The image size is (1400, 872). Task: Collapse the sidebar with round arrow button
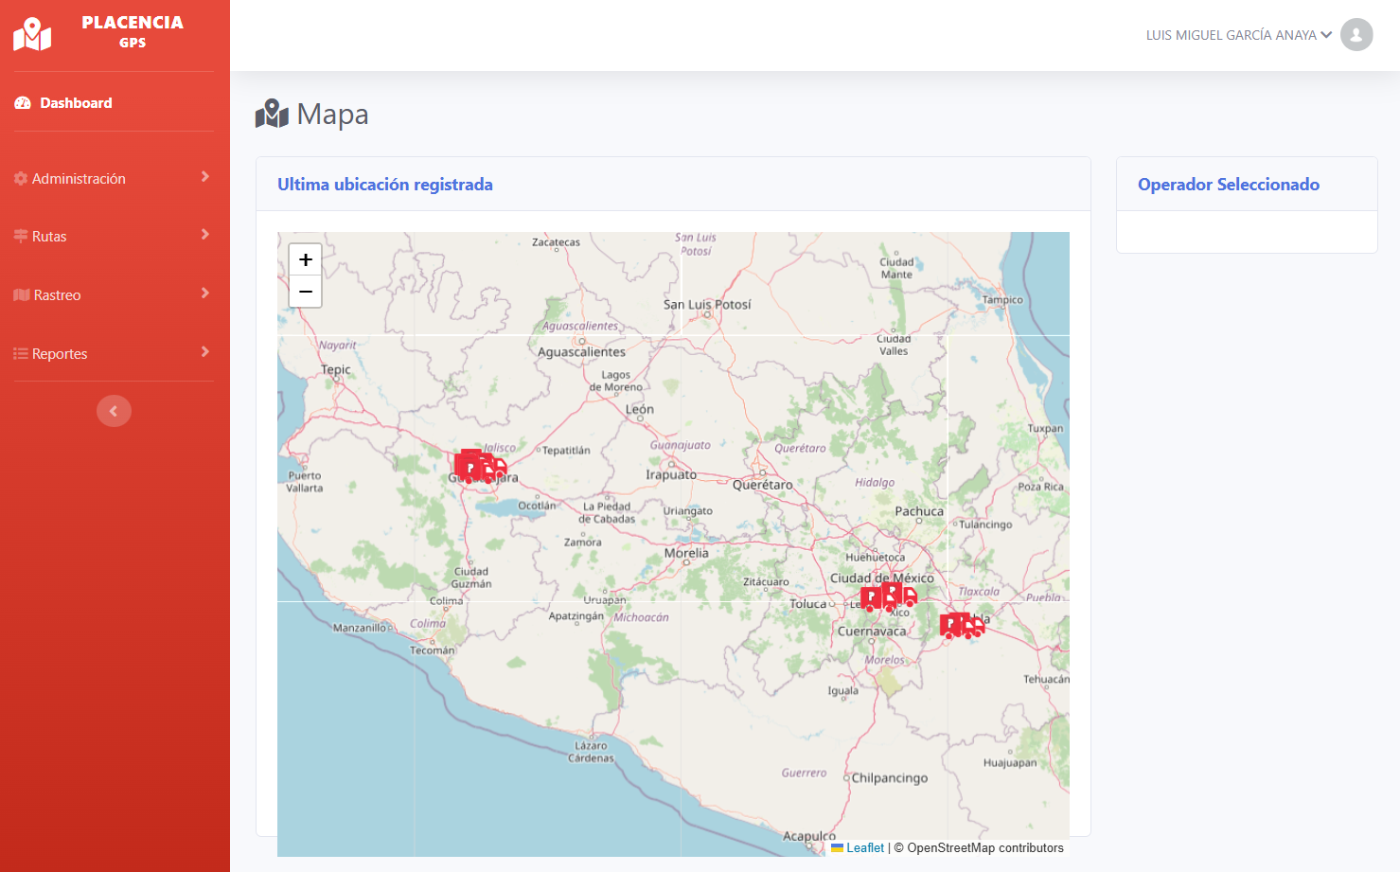coord(114,411)
